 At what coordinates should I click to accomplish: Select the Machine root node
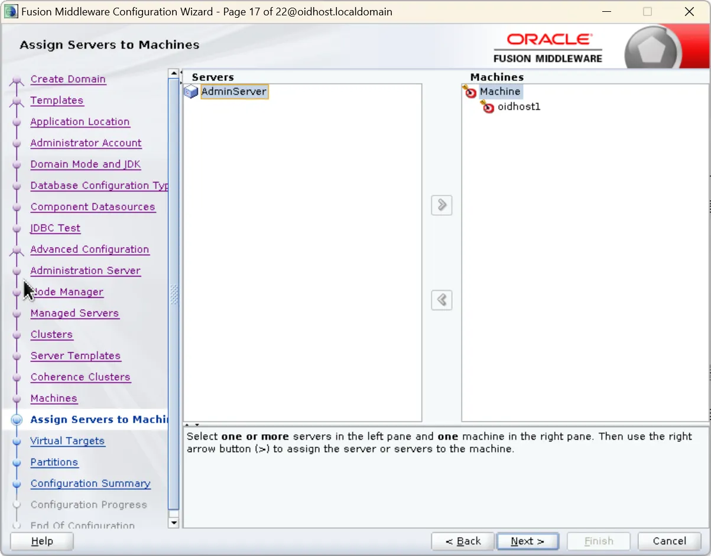[x=500, y=92]
